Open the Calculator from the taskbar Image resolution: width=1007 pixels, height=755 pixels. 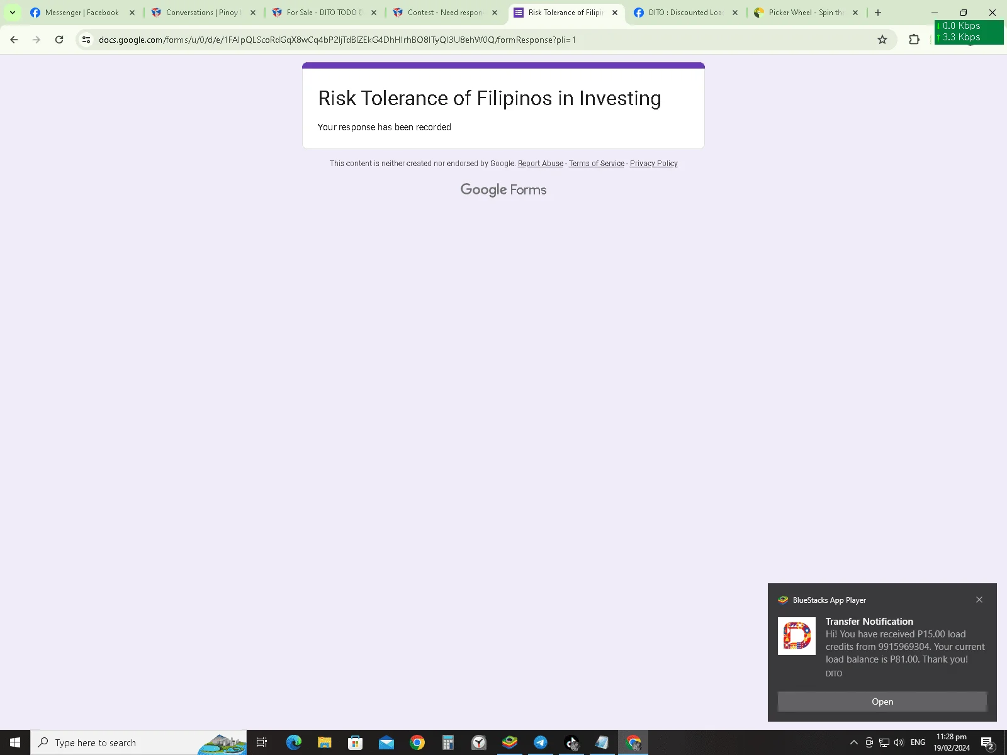[x=448, y=742]
